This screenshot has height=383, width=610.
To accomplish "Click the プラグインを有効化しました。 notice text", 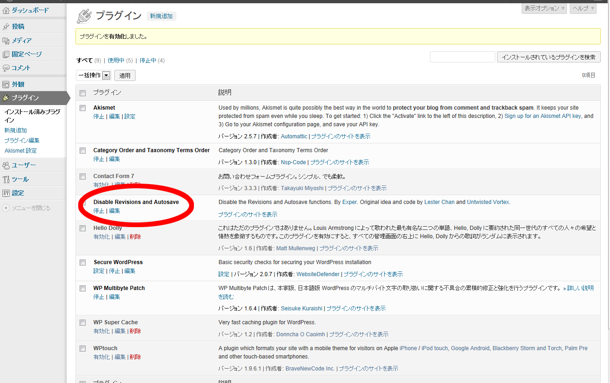I will click(113, 36).
